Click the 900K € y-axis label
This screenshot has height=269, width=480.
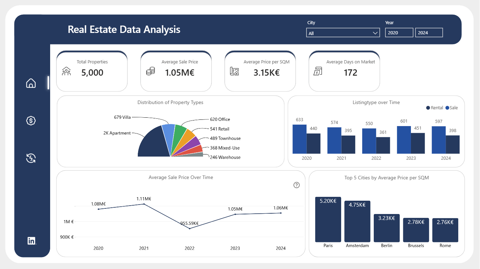(x=67, y=237)
